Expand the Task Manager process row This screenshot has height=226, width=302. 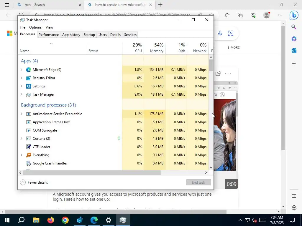tap(22, 94)
